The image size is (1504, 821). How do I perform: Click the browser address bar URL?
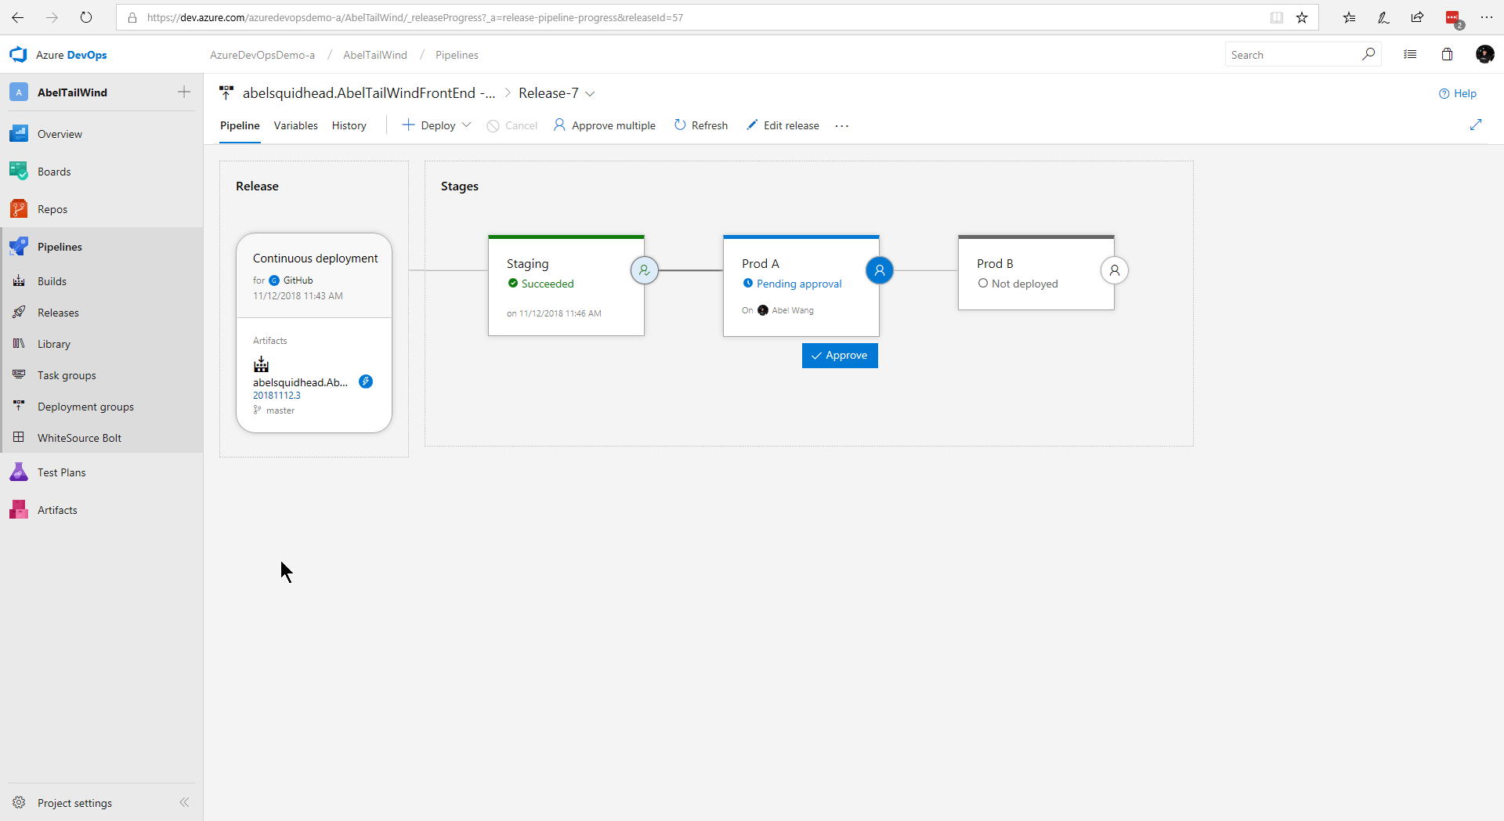(415, 17)
